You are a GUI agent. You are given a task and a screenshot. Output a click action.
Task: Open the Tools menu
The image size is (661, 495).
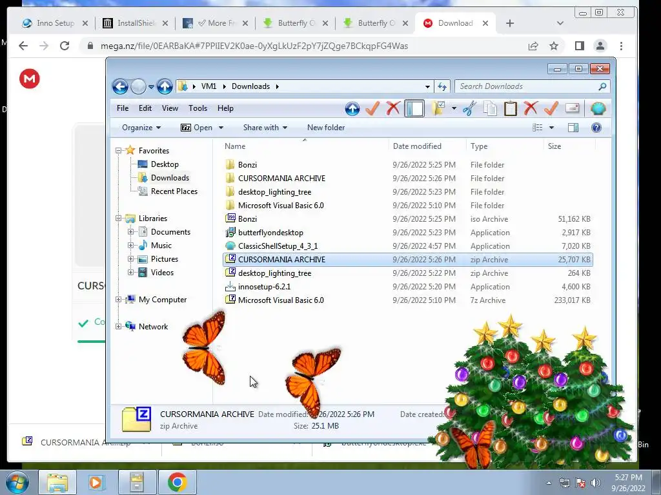pyautogui.click(x=198, y=108)
